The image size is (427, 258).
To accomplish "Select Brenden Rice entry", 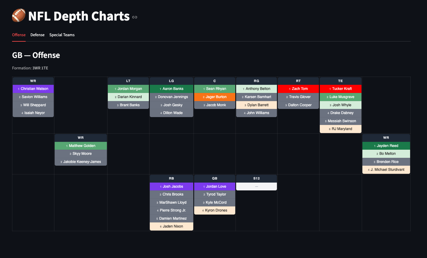I will [386, 162].
